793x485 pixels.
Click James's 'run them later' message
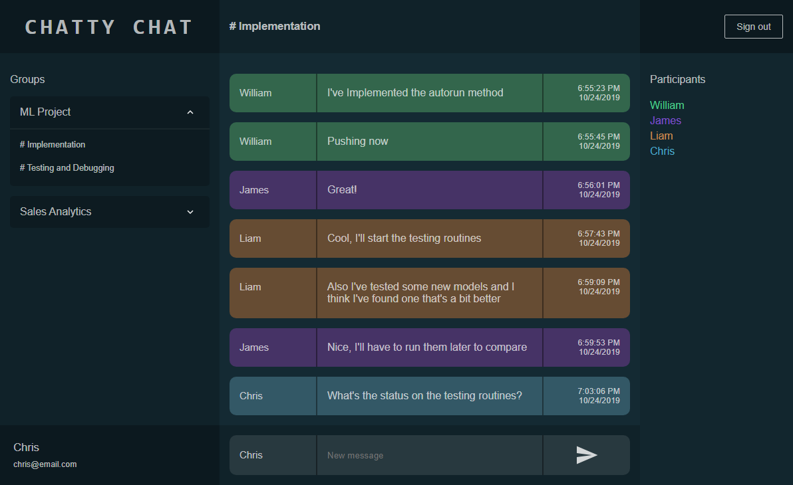426,347
